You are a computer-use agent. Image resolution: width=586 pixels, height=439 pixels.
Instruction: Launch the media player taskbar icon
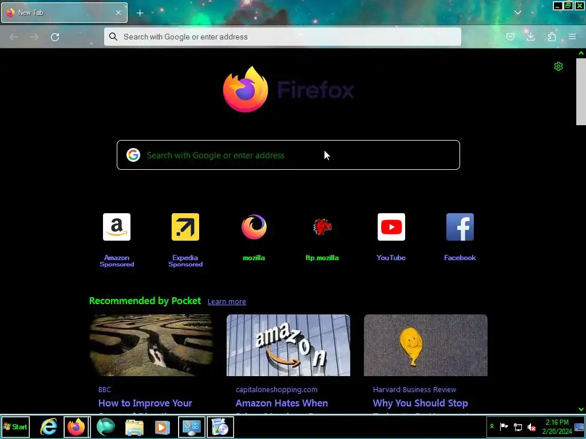(162, 427)
